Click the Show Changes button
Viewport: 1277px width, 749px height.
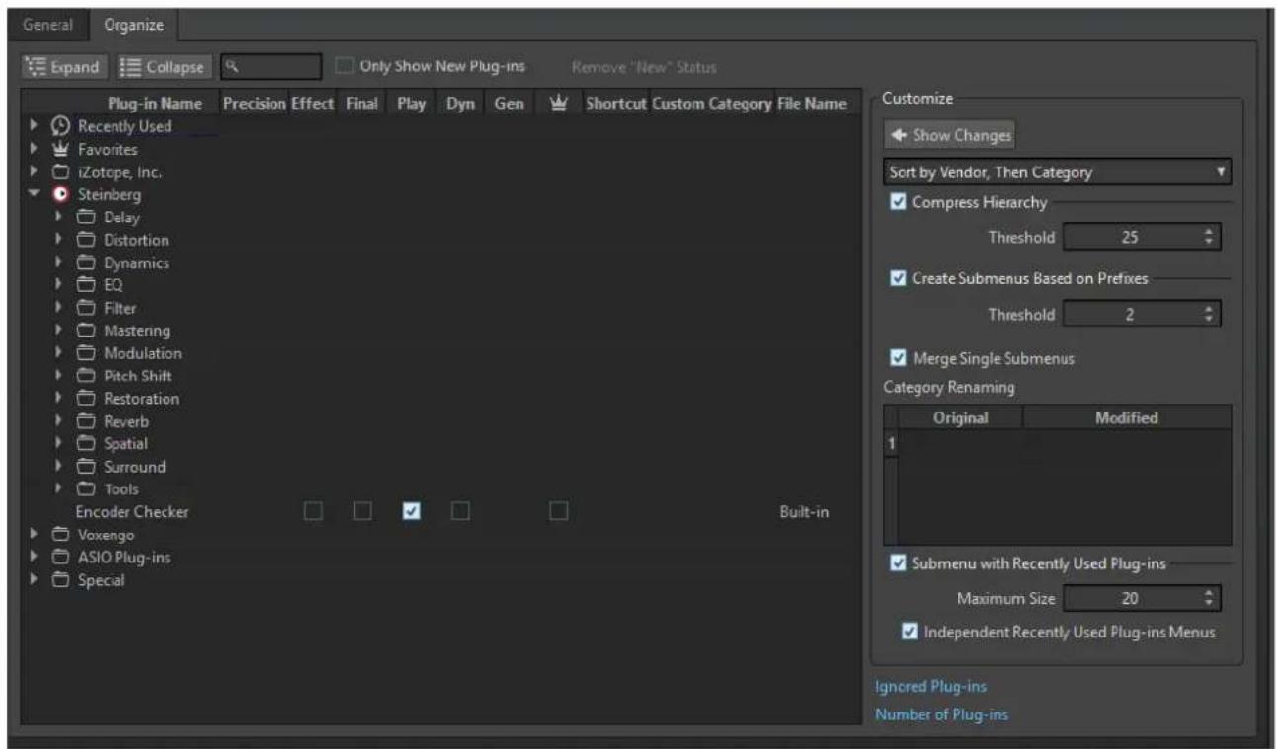click(949, 136)
